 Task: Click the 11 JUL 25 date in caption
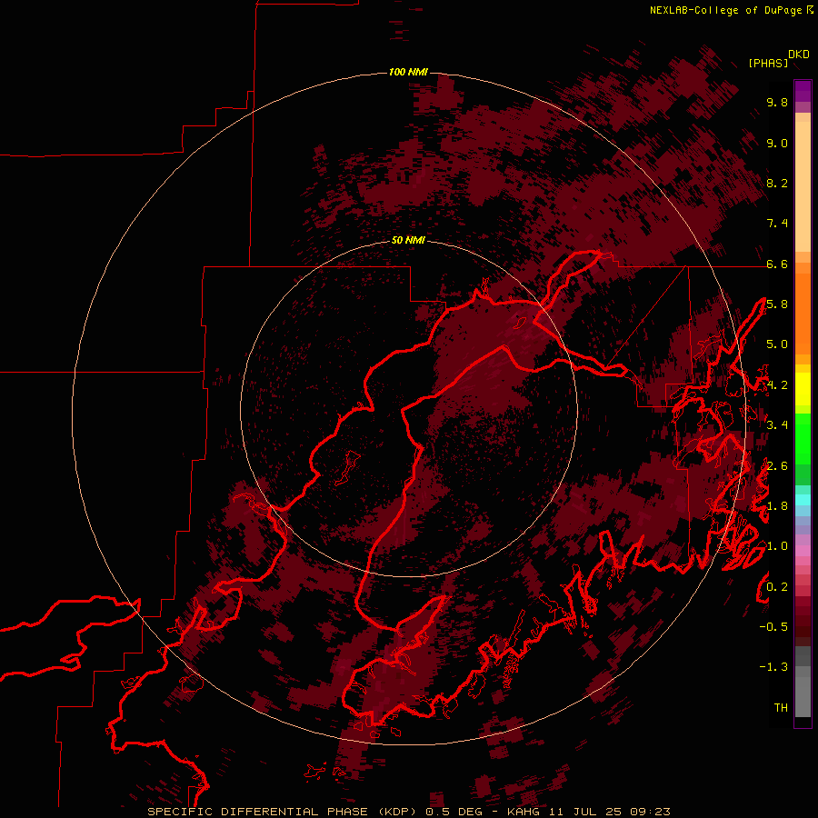(586, 812)
